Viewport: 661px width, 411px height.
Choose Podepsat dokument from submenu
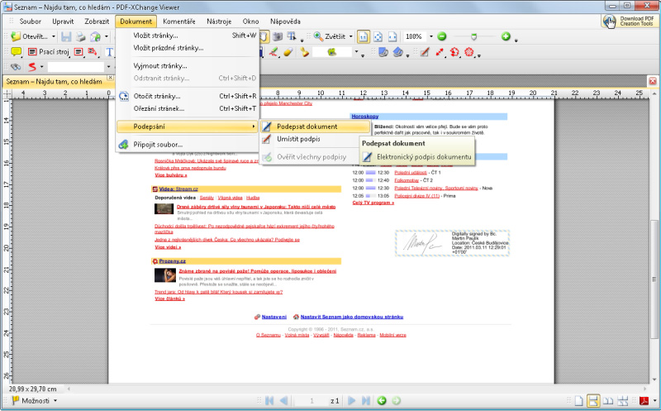click(x=307, y=126)
